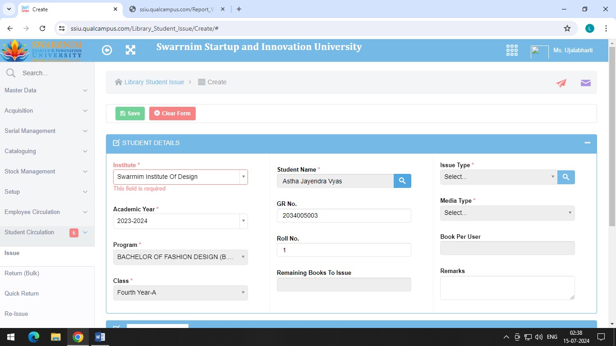Click the Issue Type search magnifier button
Image resolution: width=616 pixels, height=346 pixels.
[566, 177]
